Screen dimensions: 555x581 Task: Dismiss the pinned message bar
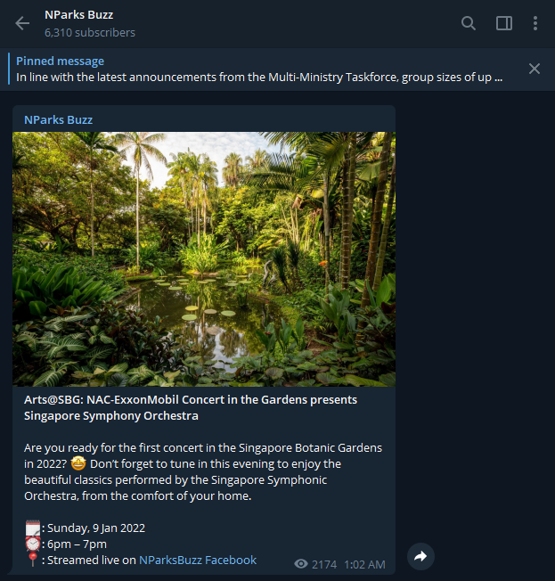535,69
